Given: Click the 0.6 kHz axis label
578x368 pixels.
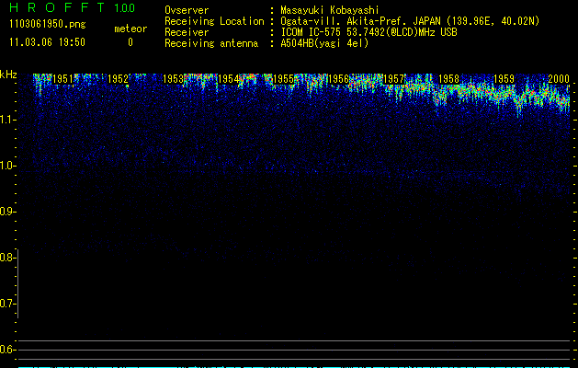Looking at the screenshot, I should coord(7,350).
